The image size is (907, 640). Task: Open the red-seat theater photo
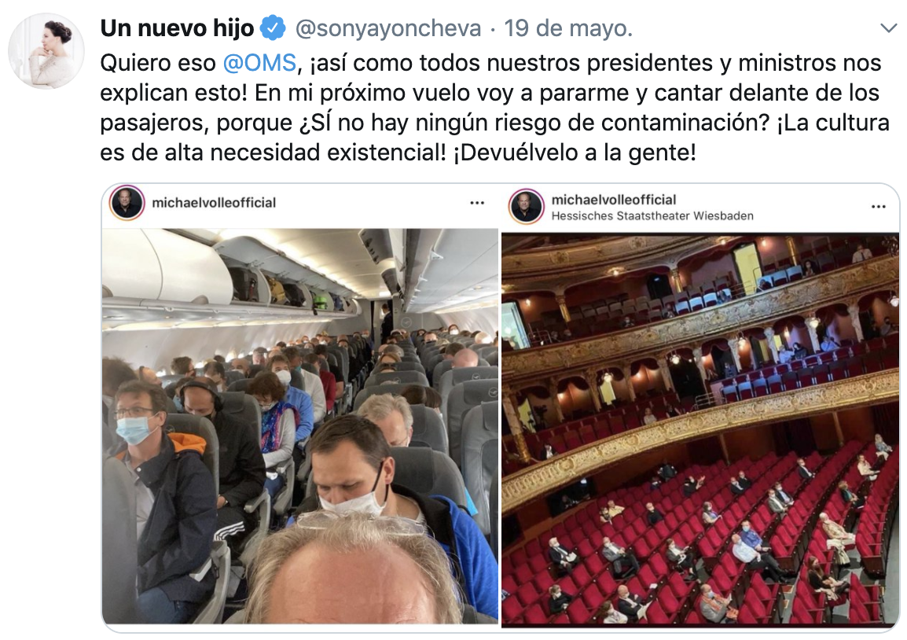point(700,431)
